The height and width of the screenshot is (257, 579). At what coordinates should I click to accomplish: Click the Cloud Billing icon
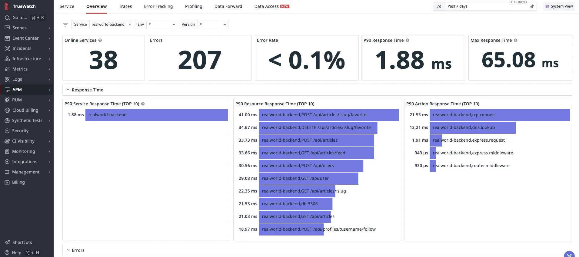coord(7,110)
